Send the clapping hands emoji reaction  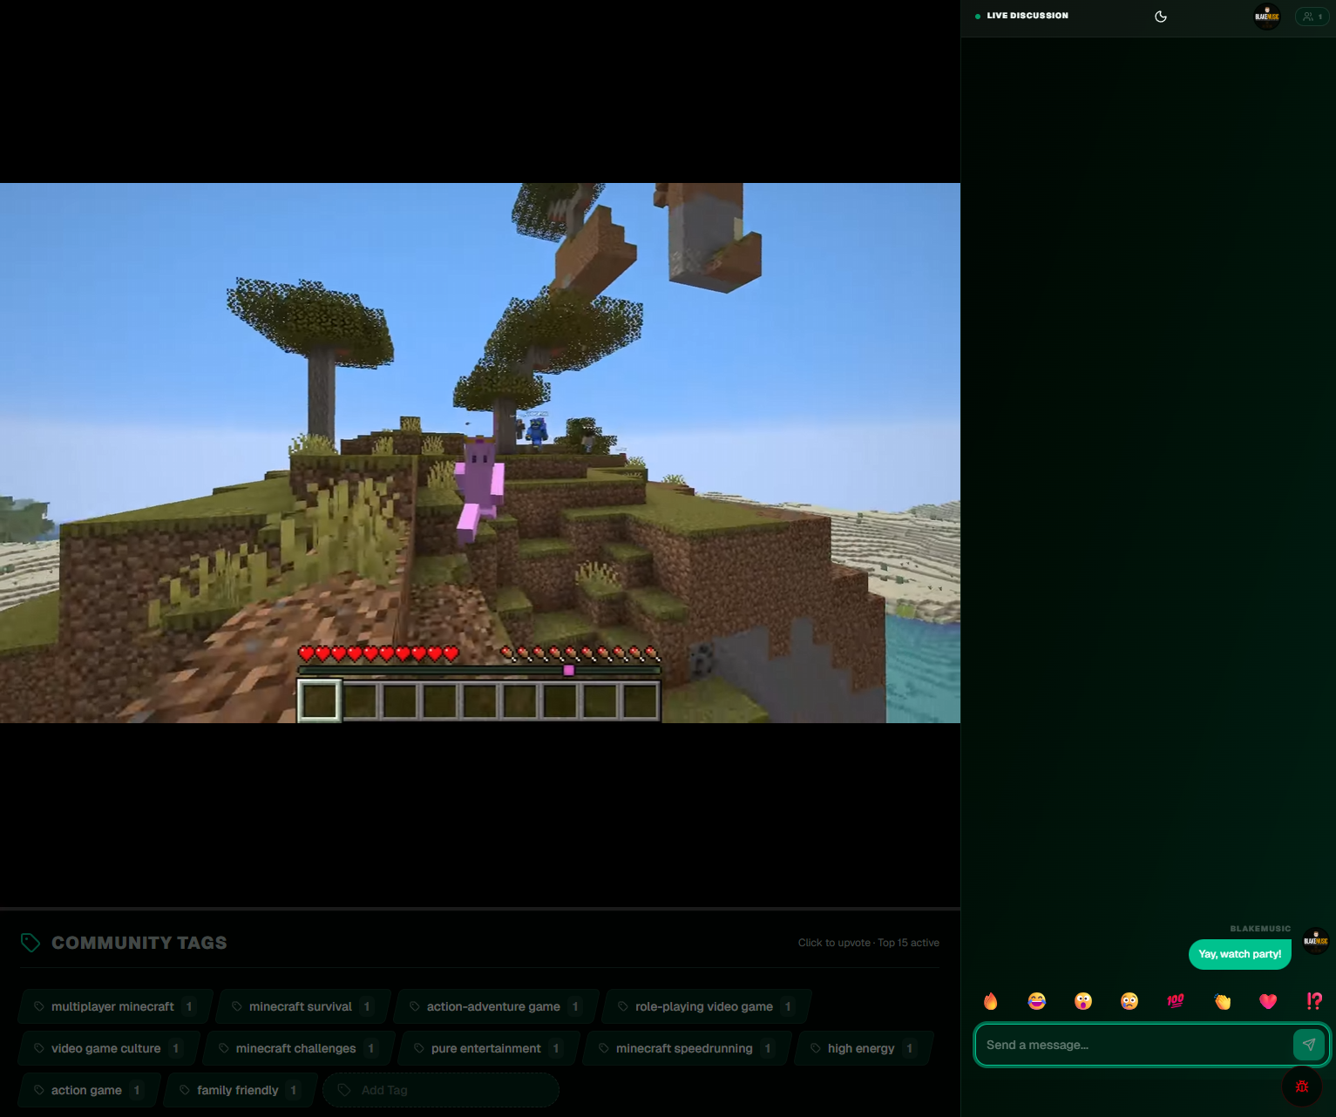click(1221, 1001)
